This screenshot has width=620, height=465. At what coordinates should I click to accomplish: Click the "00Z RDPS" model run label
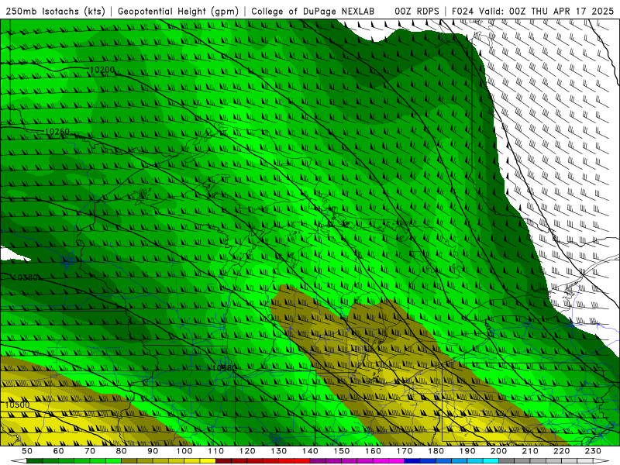click(x=417, y=11)
